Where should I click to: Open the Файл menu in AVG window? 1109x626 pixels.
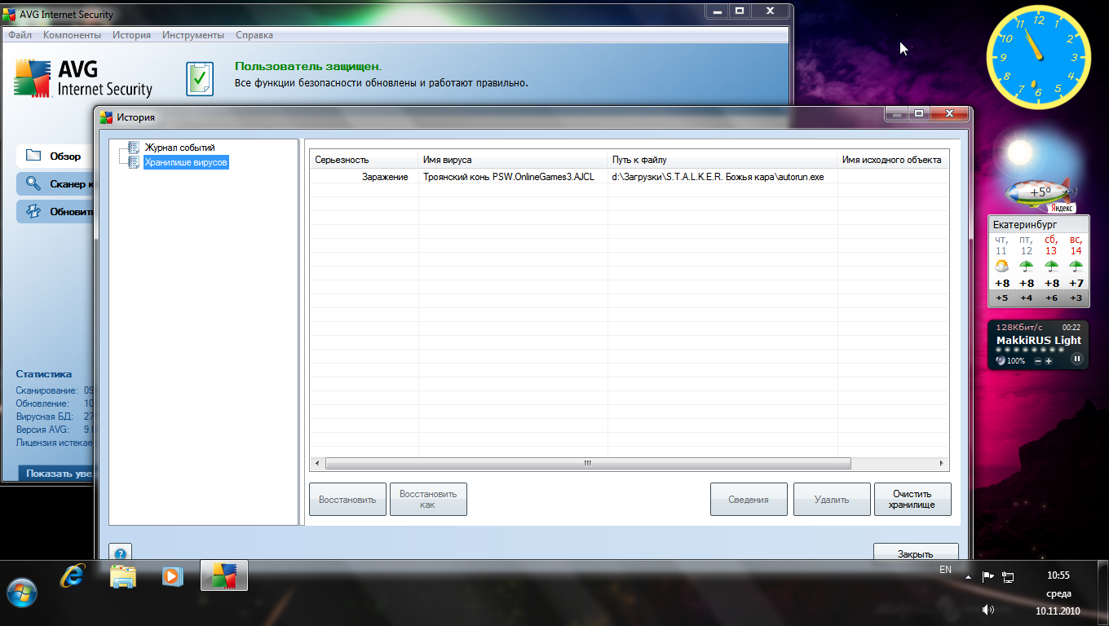click(20, 35)
